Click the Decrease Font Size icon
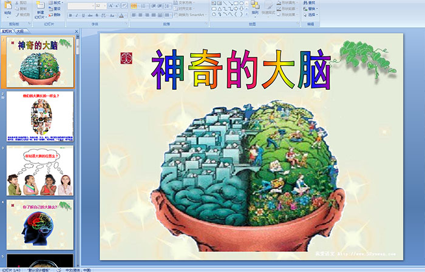This screenshot has width=425, height=272. pyautogui.click(x=117, y=5)
